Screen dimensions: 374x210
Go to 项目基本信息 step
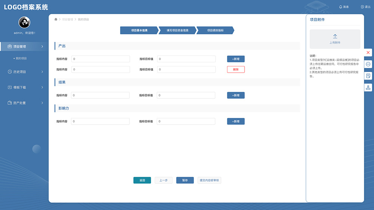(139, 30)
